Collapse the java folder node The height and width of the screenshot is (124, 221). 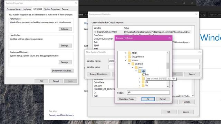tap(133, 68)
